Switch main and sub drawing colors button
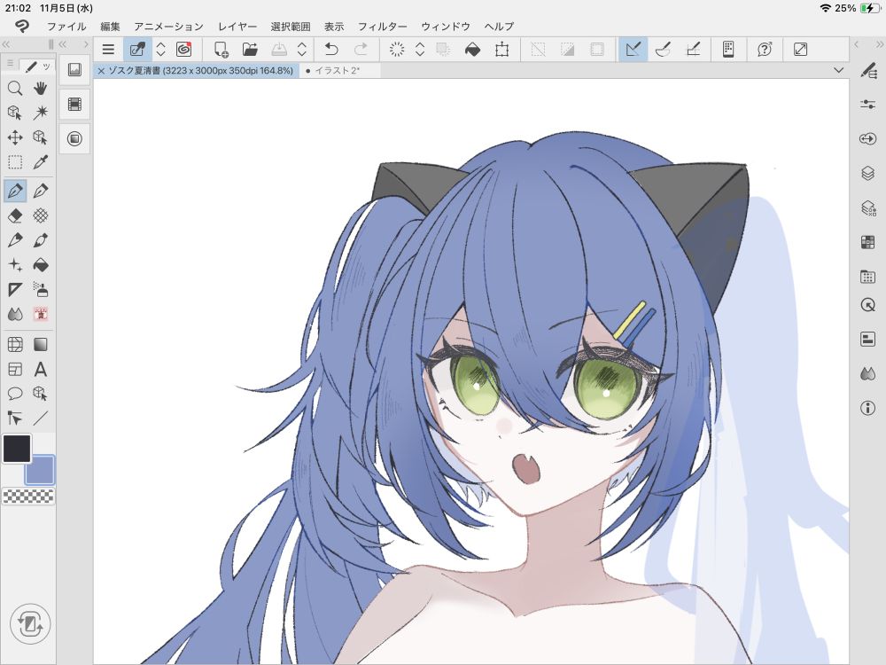The height and width of the screenshot is (665, 886). [30, 624]
